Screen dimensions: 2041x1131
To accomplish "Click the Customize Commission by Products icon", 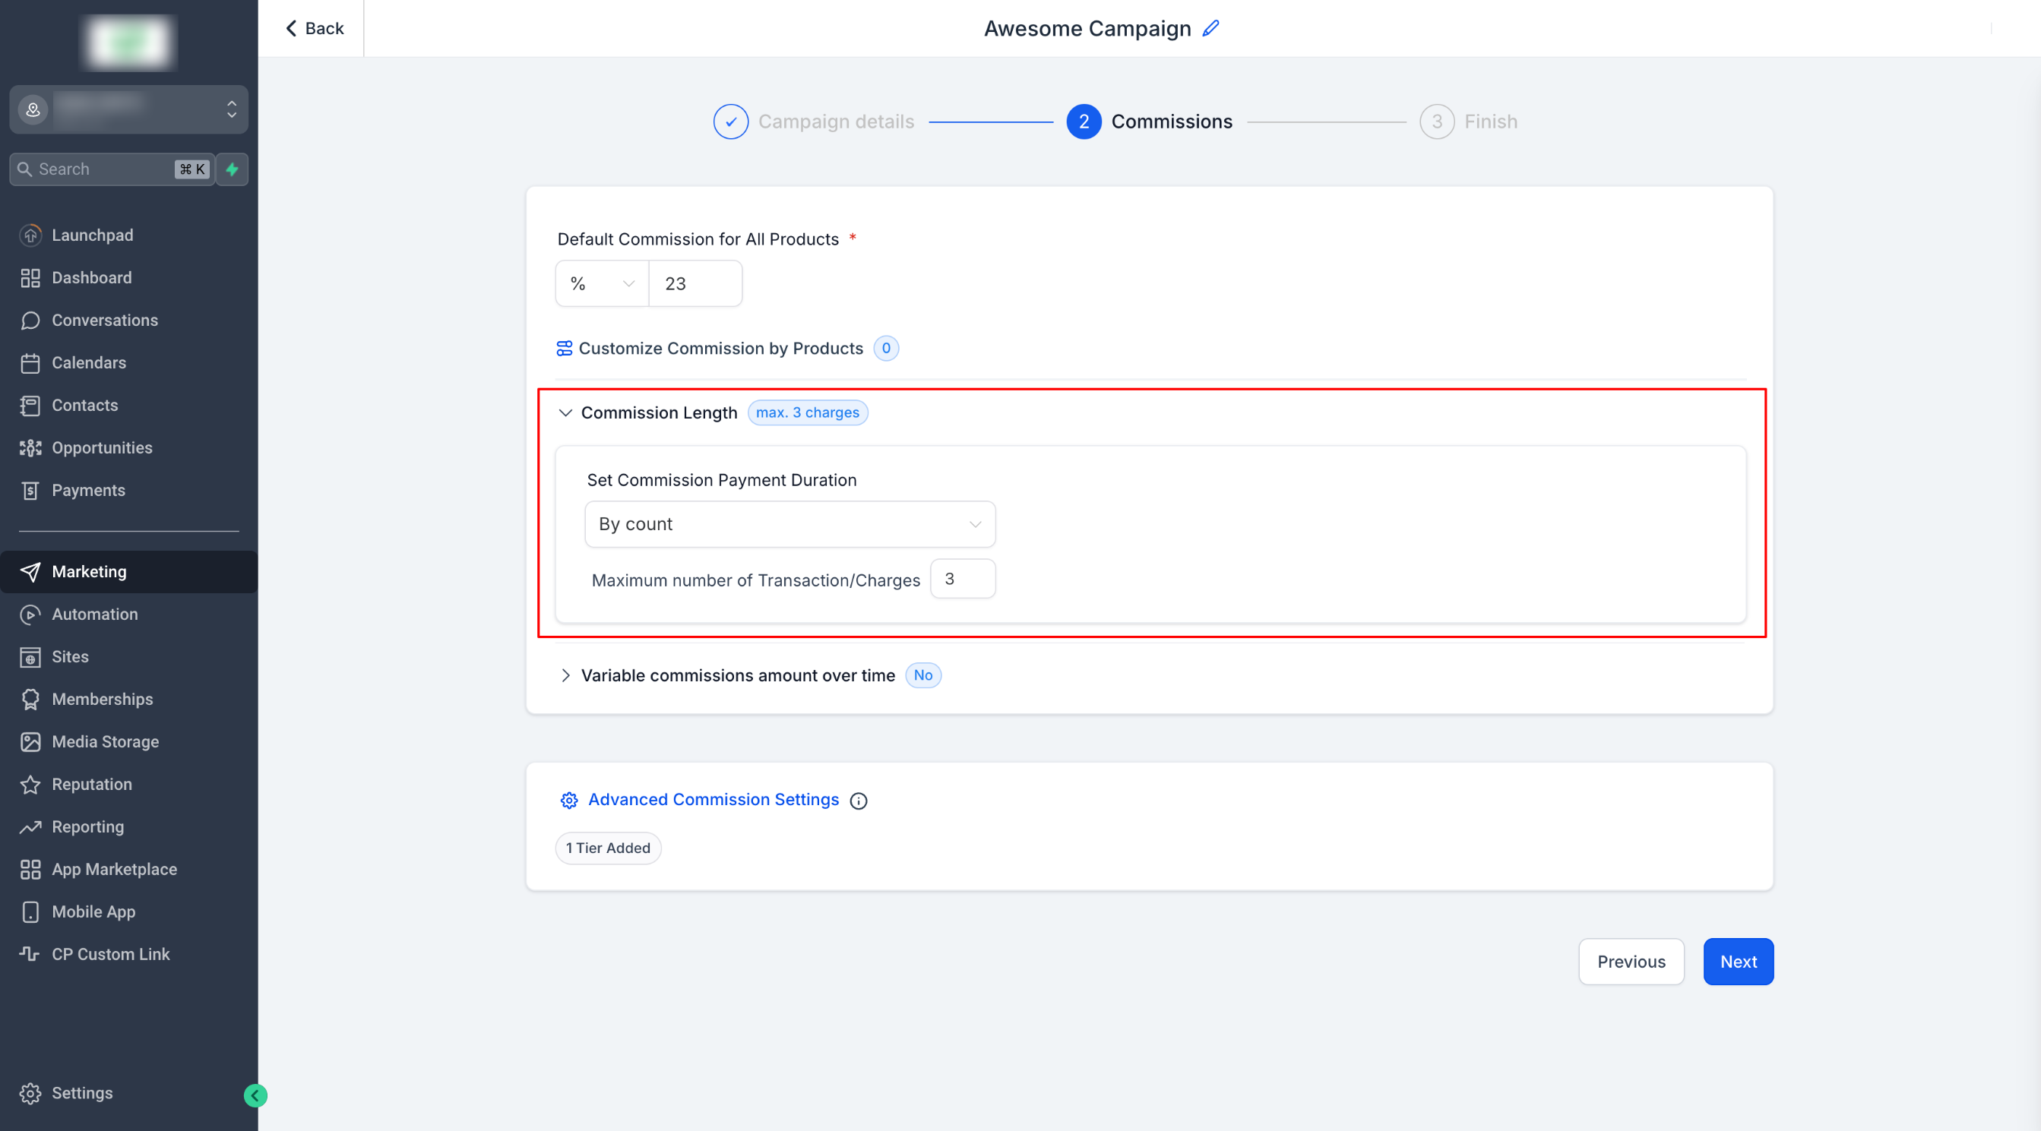I will [x=564, y=349].
